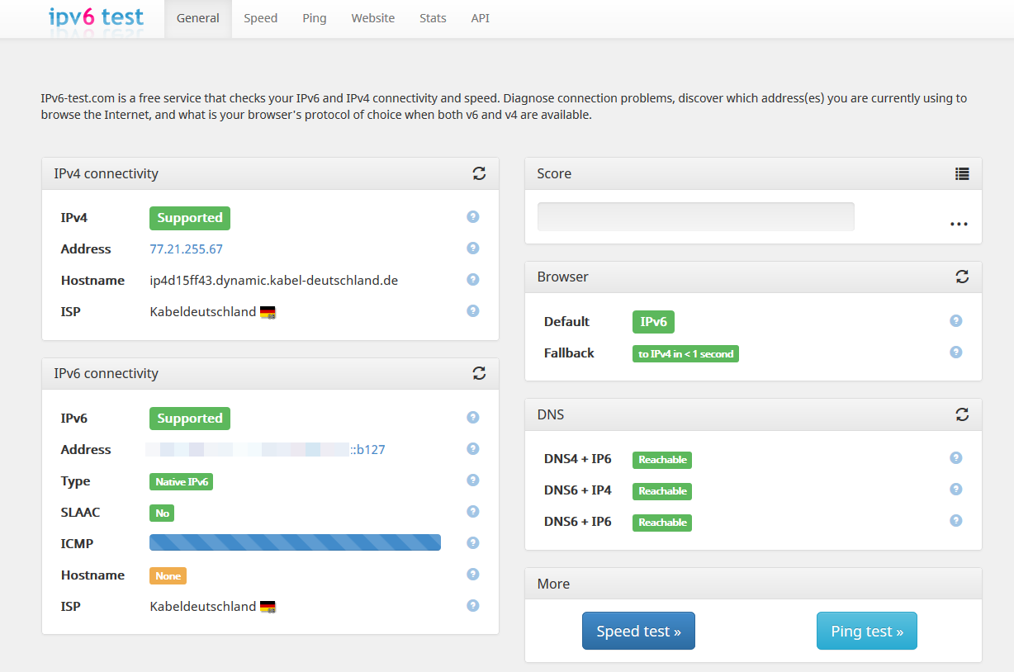Open the API menu item

coord(481,18)
